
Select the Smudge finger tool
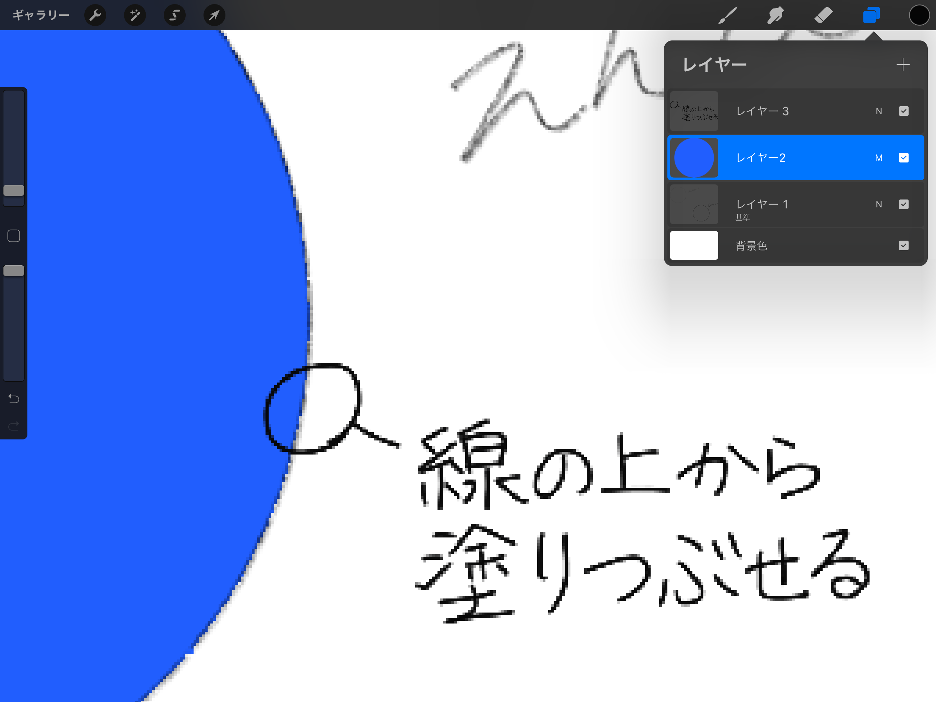pyautogui.click(x=775, y=15)
